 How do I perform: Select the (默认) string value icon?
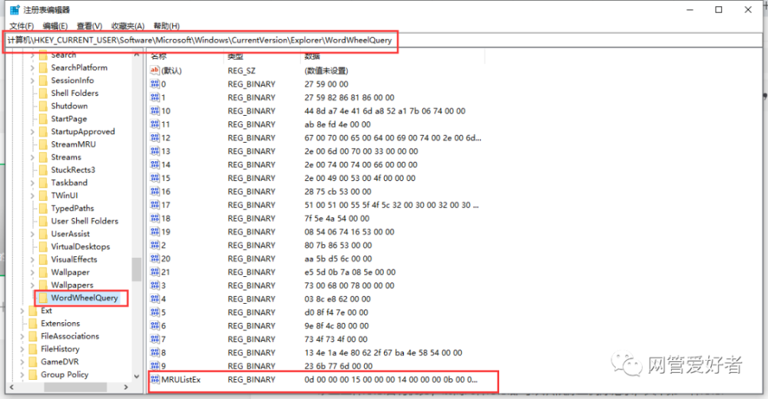(x=155, y=71)
